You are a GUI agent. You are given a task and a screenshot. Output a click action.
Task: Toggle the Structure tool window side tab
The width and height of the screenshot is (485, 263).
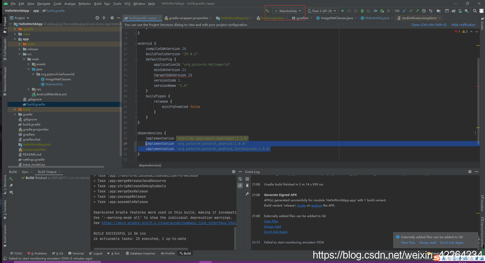click(x=5, y=185)
